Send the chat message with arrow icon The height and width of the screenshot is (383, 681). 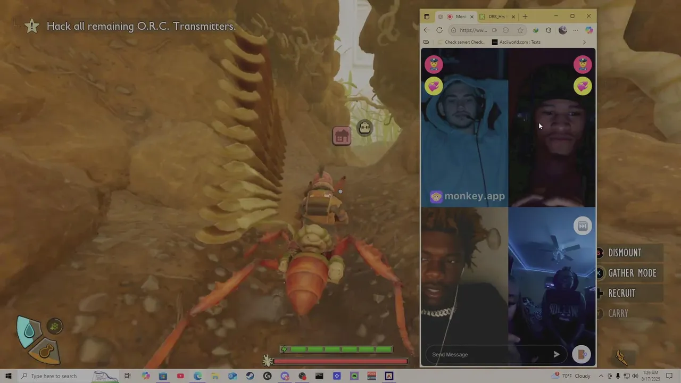[557, 354]
